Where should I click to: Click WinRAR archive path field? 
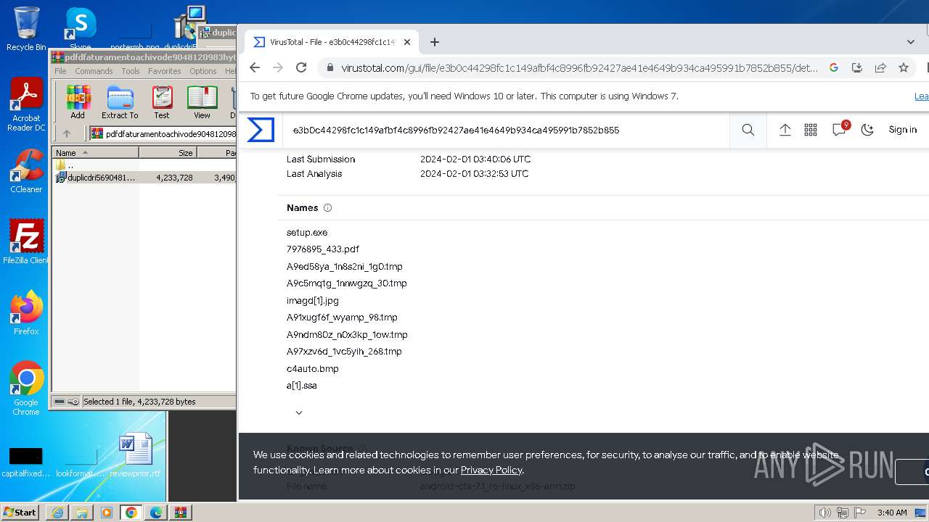pyautogui.click(x=163, y=133)
